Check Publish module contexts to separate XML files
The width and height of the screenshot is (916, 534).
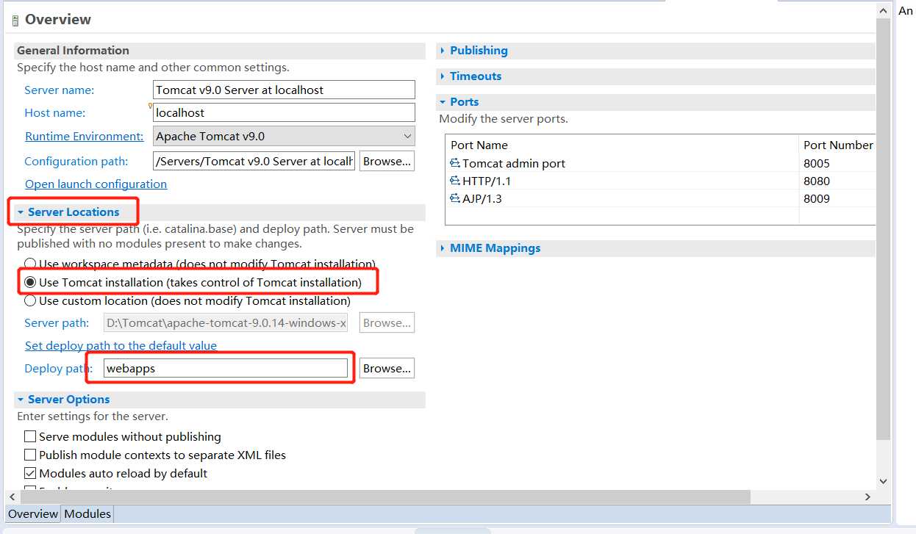click(x=30, y=455)
